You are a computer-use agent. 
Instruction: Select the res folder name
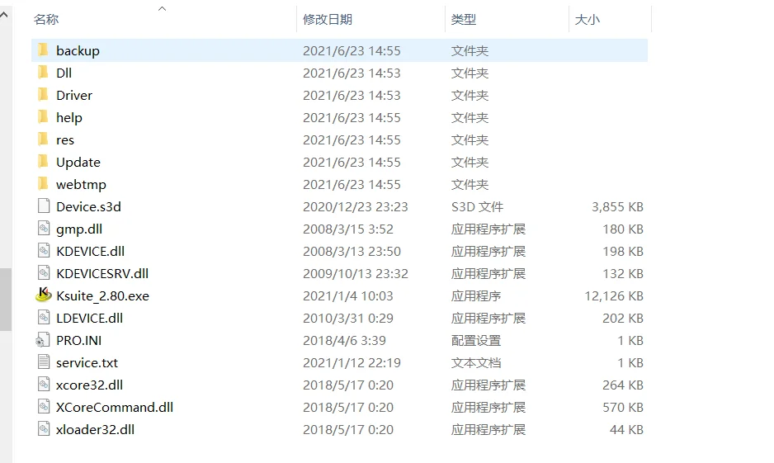(x=64, y=140)
